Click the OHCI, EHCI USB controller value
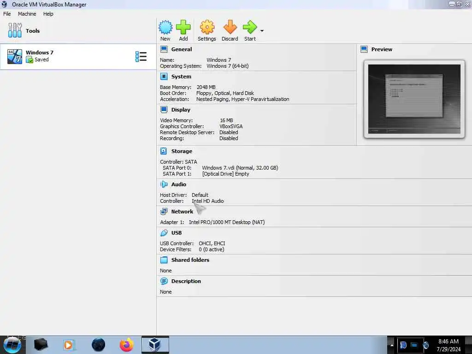The image size is (472, 354). point(212,243)
